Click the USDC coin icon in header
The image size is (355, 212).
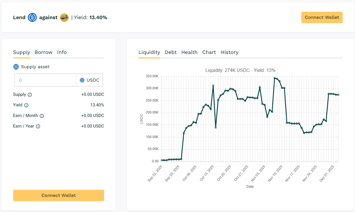[x=32, y=17]
